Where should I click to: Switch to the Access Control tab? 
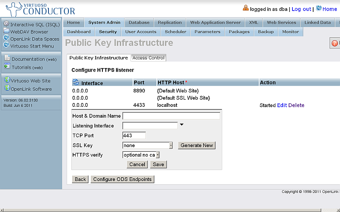[148, 58]
